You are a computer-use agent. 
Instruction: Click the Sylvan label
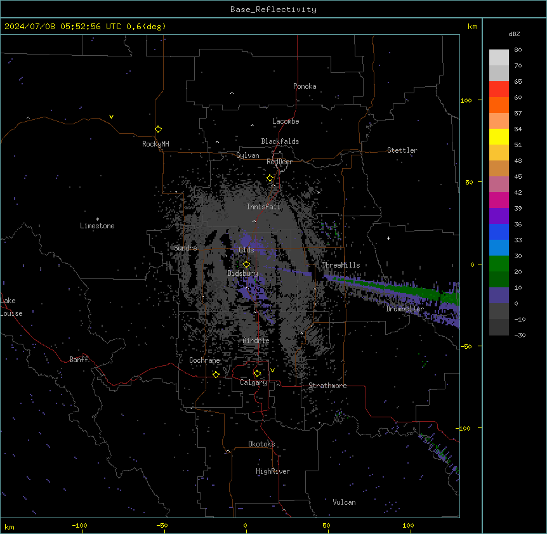coord(247,155)
